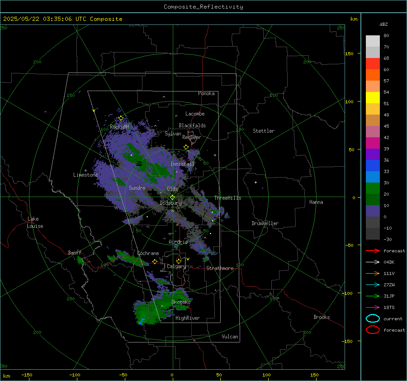
Task: Click the Banff city label
Action: point(75,253)
